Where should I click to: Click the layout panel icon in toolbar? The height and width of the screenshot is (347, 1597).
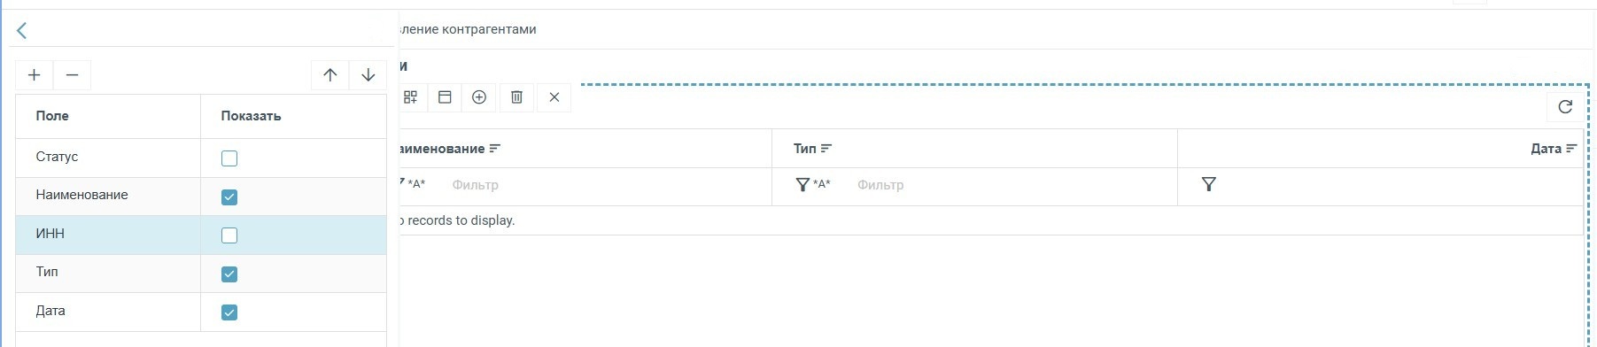[445, 97]
